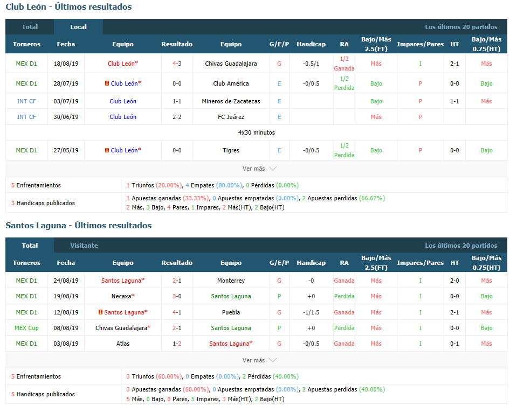Open FC Juárez team link
This screenshot has height=406, width=510.
[x=231, y=117]
